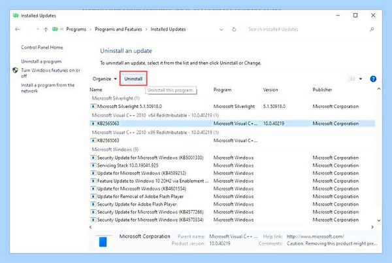Open the Organize dropdown menu

(105, 79)
